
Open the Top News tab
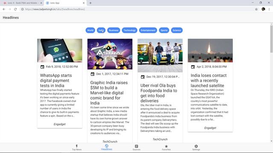(x=77, y=147)
